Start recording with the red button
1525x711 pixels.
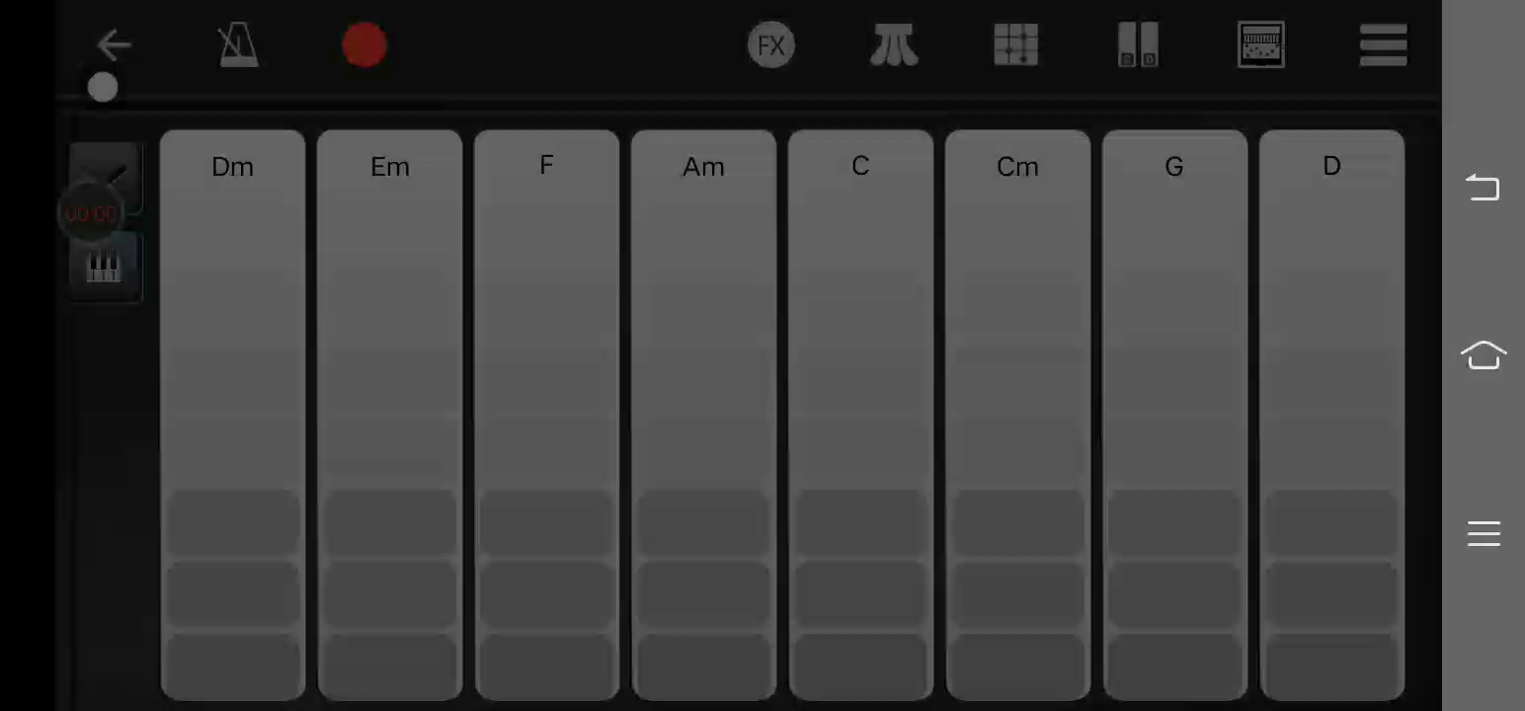(364, 45)
